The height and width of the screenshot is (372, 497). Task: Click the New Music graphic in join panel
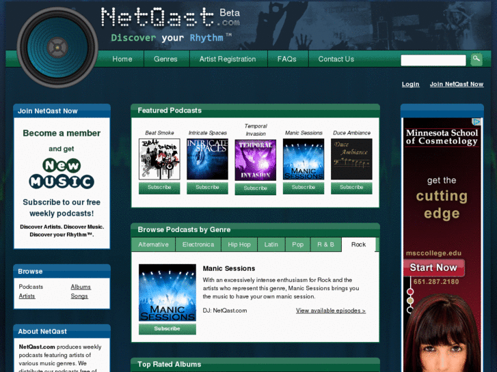62,173
